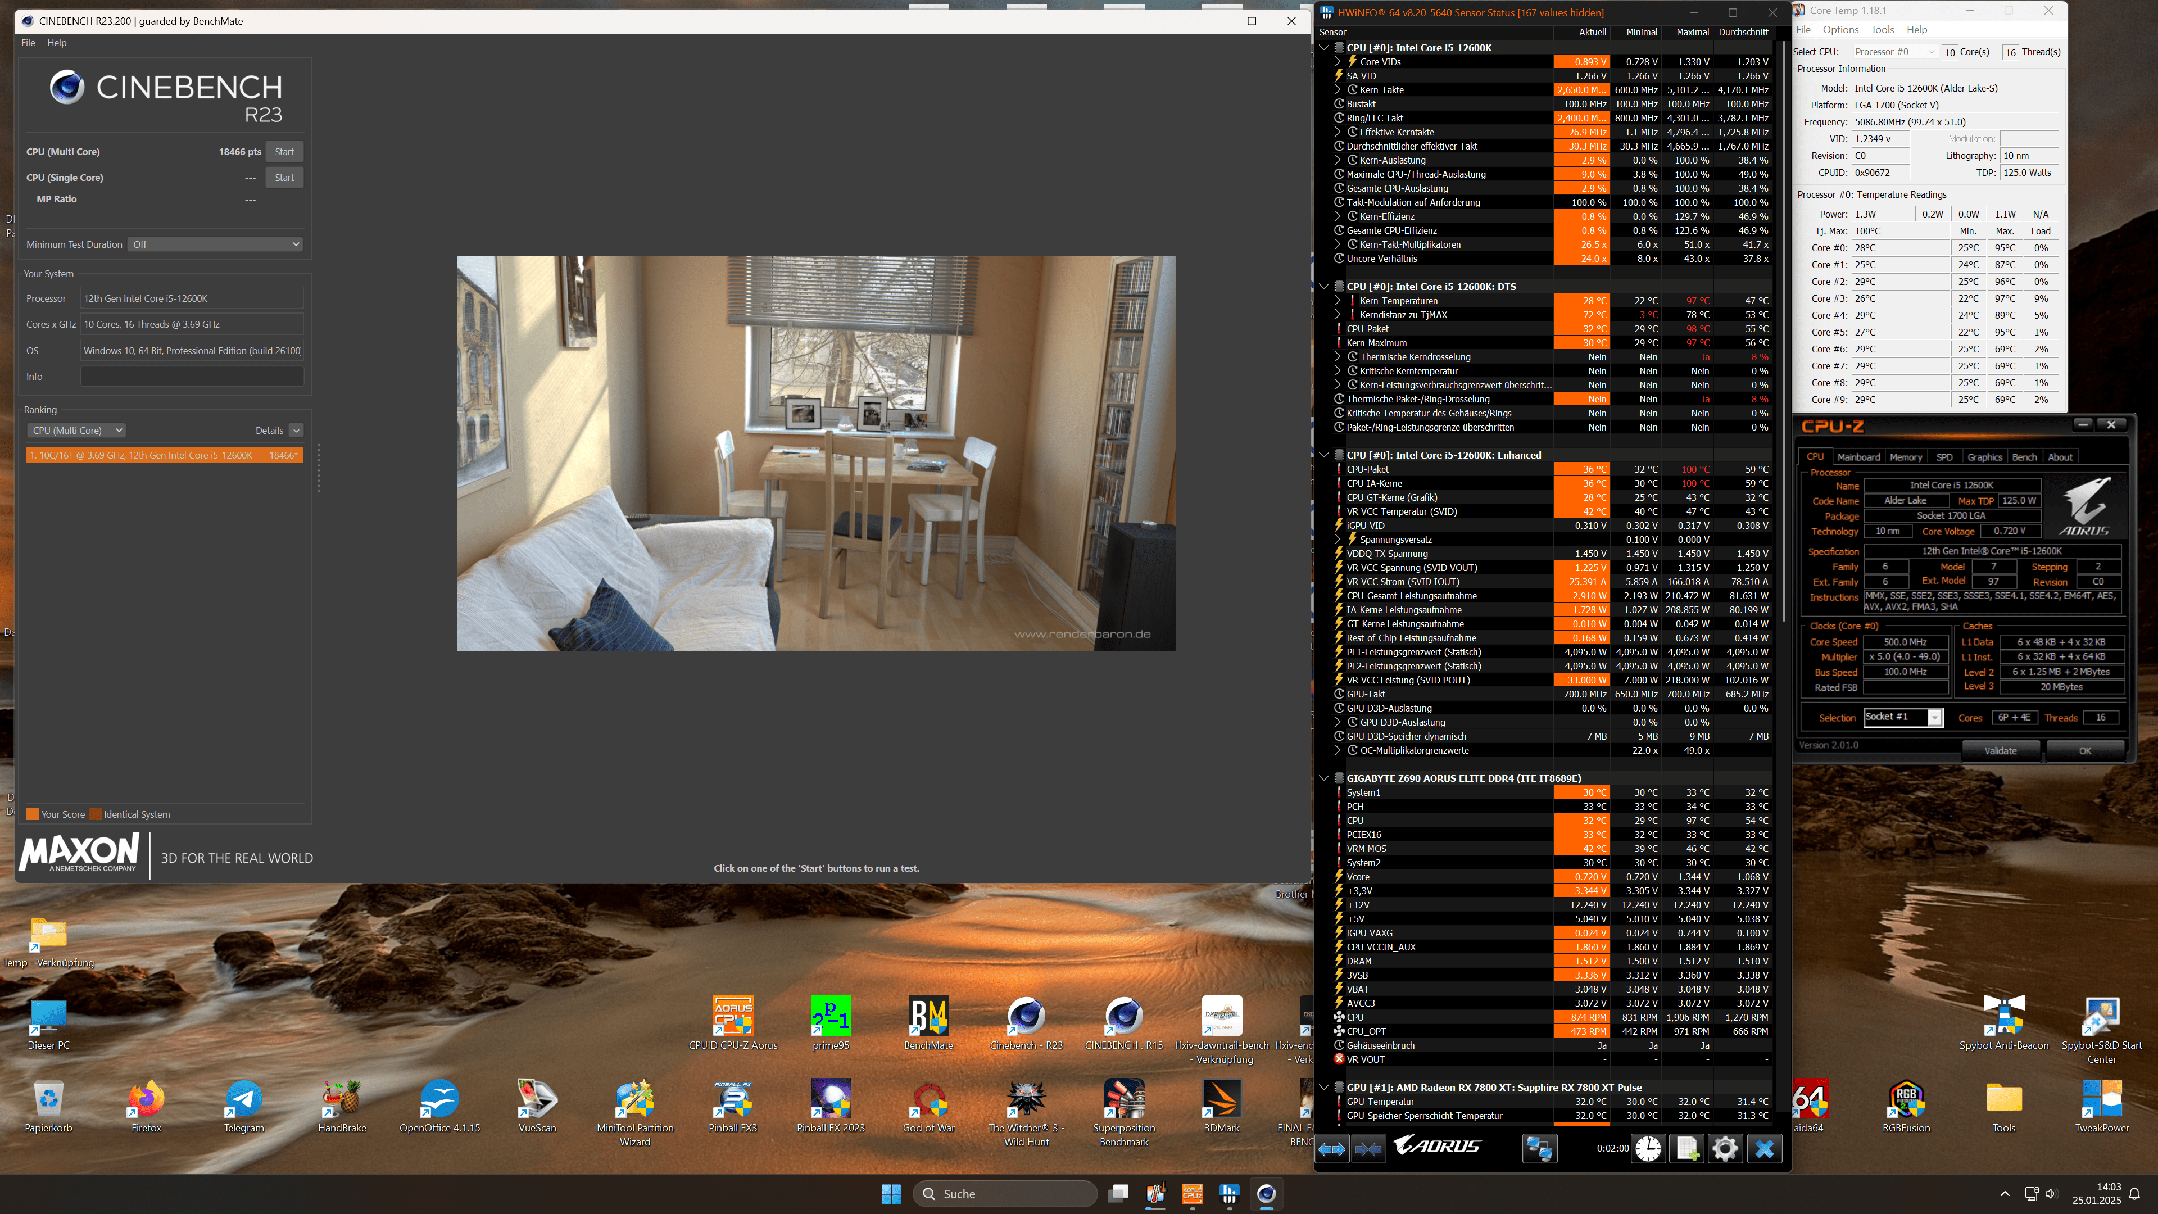This screenshot has height=1214, width=2158.
Task: Expand the Core VIDs sensor row
Action: pos(1338,62)
